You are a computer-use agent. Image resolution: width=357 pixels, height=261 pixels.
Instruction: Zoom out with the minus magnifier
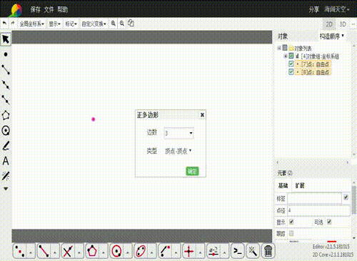122,24
